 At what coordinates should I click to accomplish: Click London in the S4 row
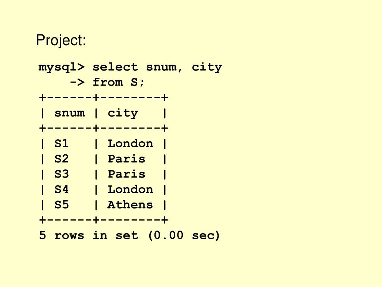(130, 189)
